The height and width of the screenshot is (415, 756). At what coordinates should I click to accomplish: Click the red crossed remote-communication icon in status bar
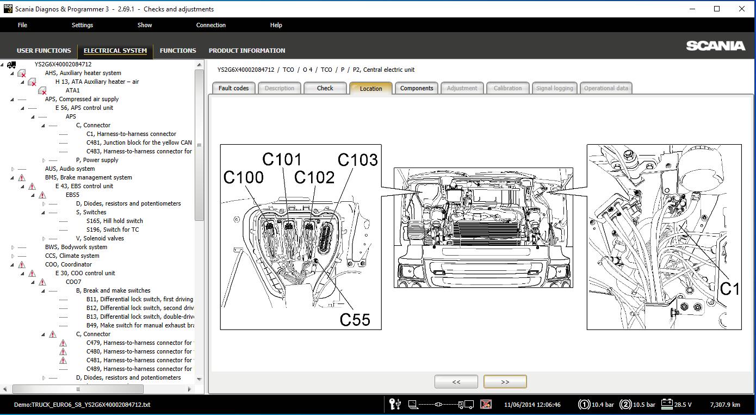click(486, 404)
